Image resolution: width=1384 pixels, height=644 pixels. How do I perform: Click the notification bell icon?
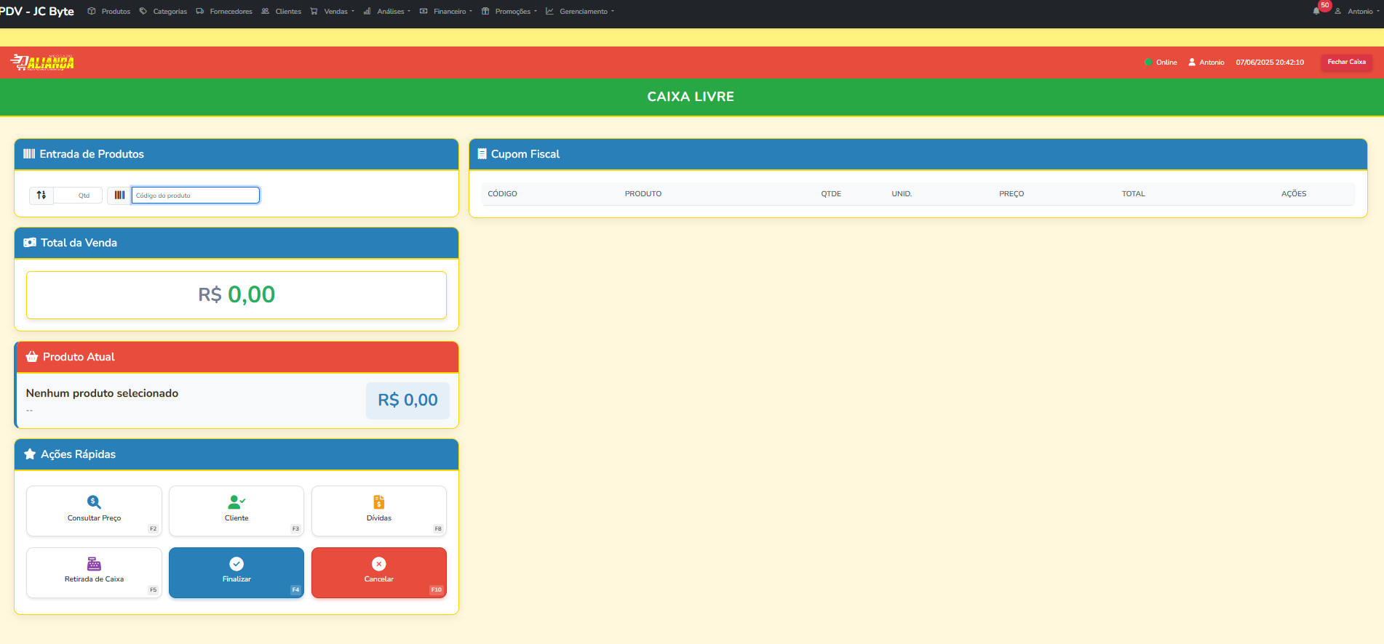point(1316,11)
